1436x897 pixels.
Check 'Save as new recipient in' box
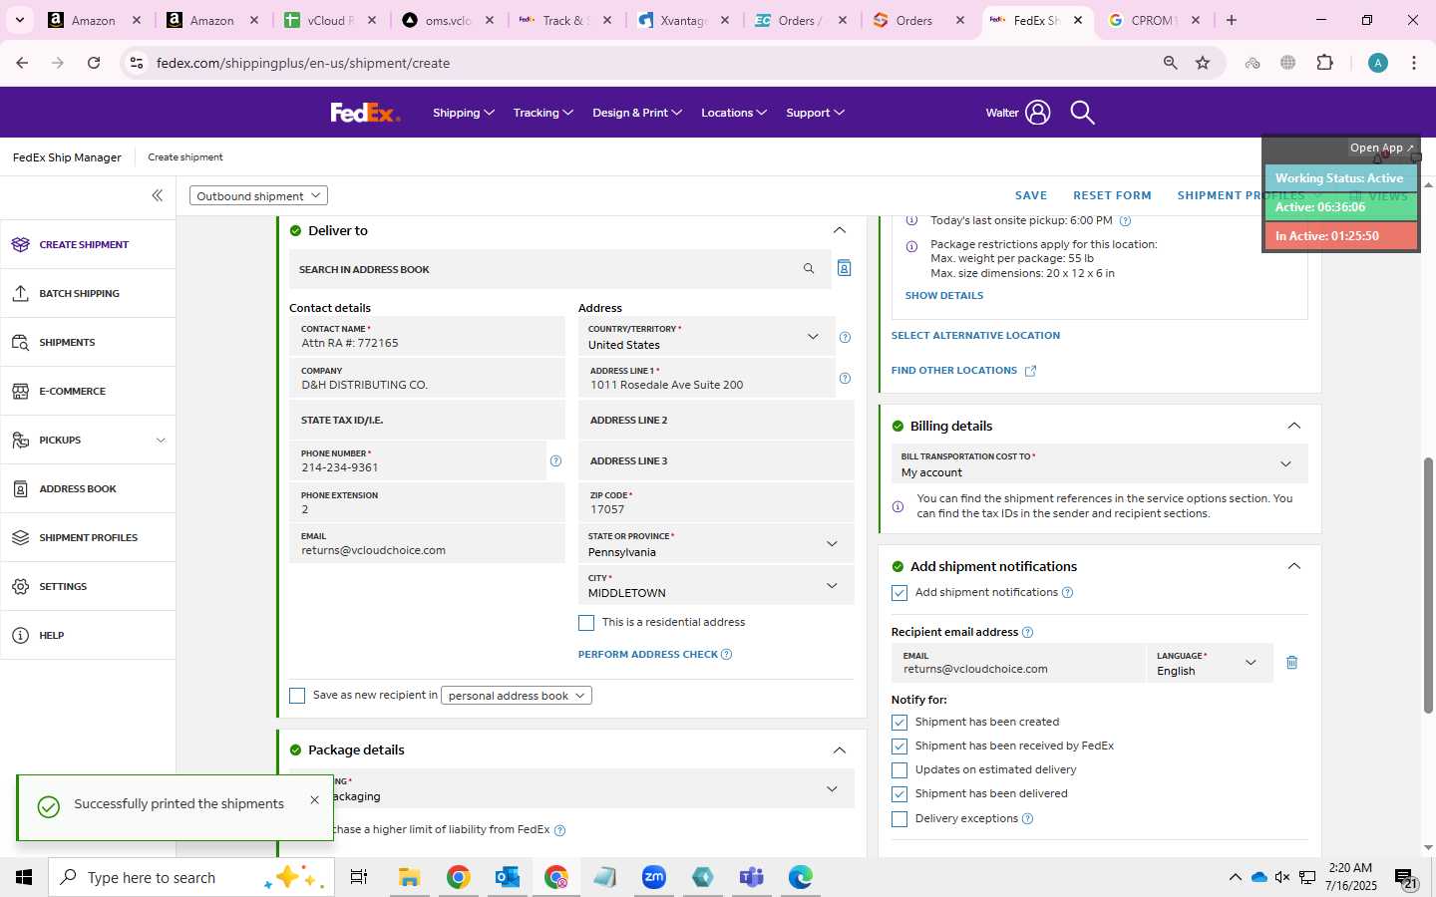297,696
